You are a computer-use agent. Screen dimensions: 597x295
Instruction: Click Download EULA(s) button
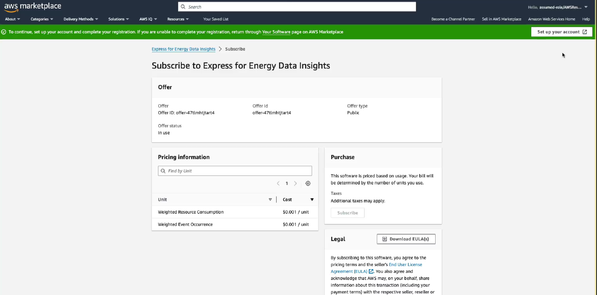tap(406, 239)
